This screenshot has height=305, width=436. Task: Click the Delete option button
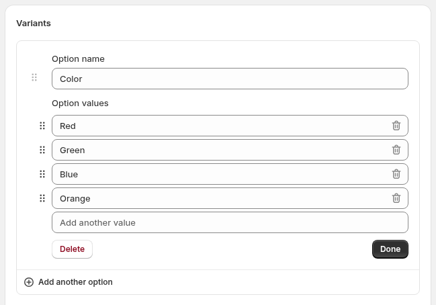click(x=72, y=249)
